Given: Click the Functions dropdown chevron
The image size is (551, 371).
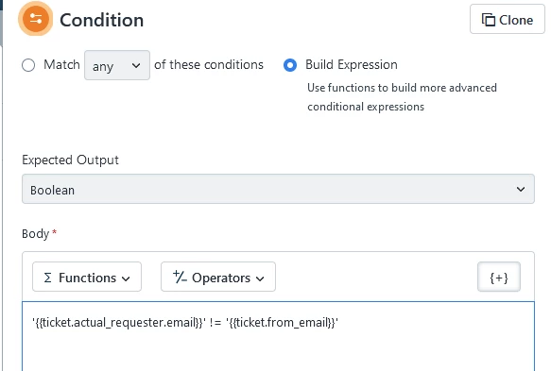Looking at the screenshot, I should (x=126, y=278).
